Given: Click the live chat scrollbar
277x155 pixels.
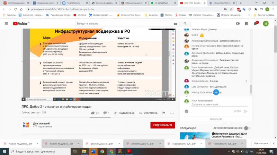Looking at the screenshot, I should coord(251,62).
